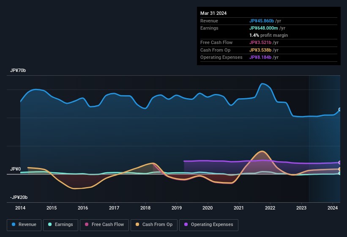
Task: Click the JP¥8.184b operating expenses value
Action: [260, 58]
